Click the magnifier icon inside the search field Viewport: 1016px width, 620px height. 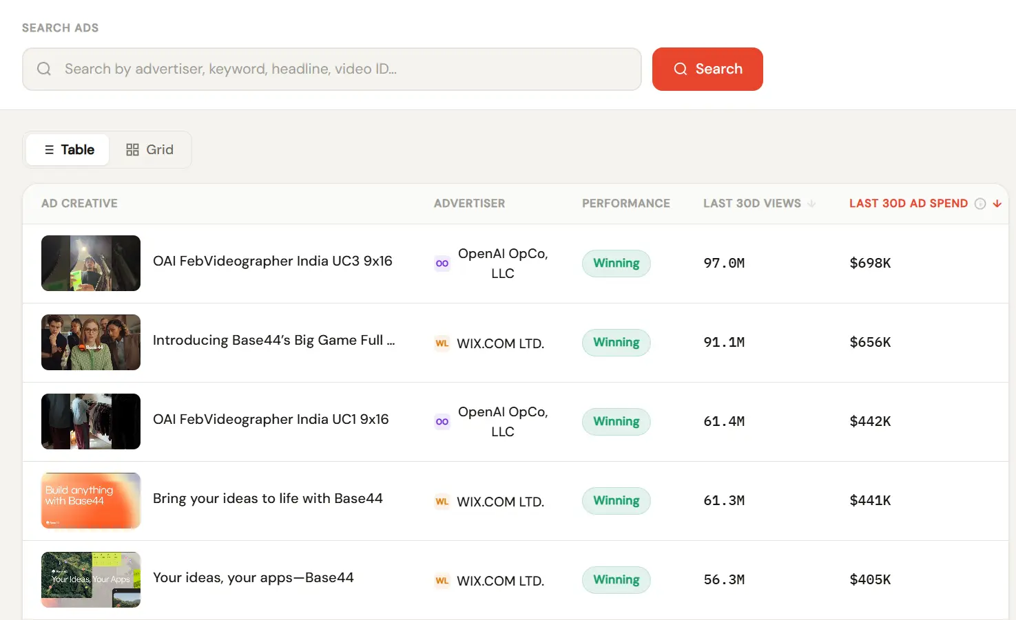pyautogui.click(x=44, y=69)
